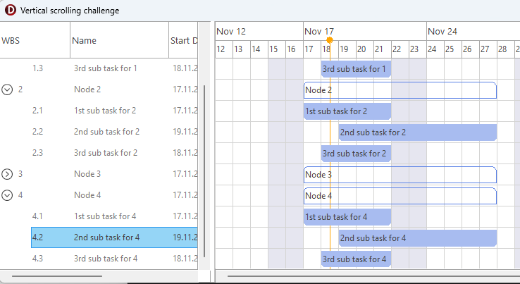This screenshot has width=520, height=284.
Task: Click the '2nd sub task for 2' Gantt bar
Action: (x=417, y=132)
